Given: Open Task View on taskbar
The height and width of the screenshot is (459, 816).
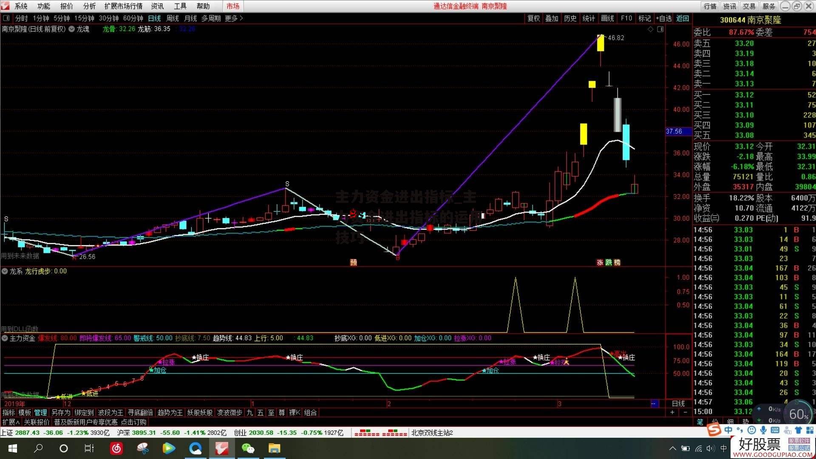Looking at the screenshot, I should (x=89, y=448).
